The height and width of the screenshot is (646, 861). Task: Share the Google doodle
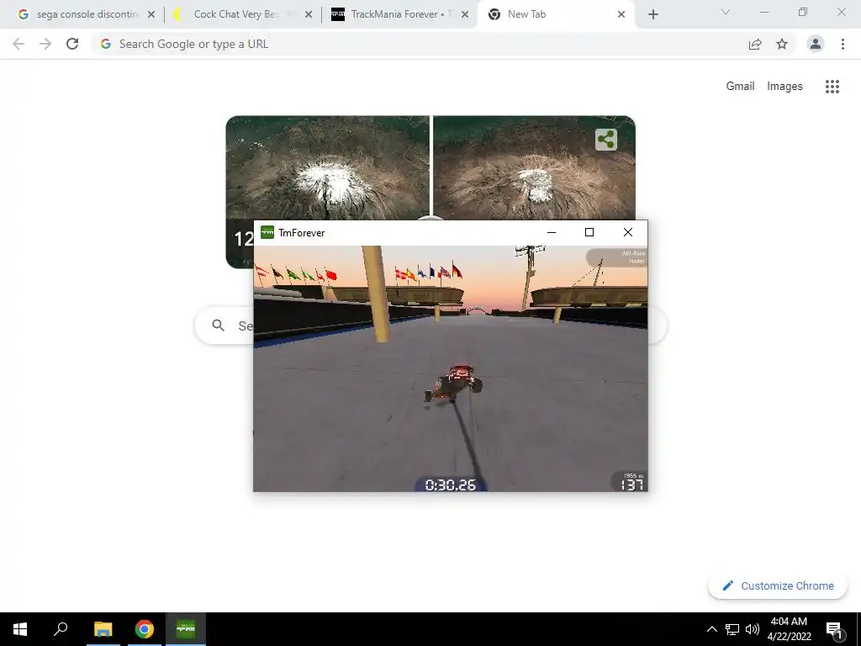(x=606, y=140)
